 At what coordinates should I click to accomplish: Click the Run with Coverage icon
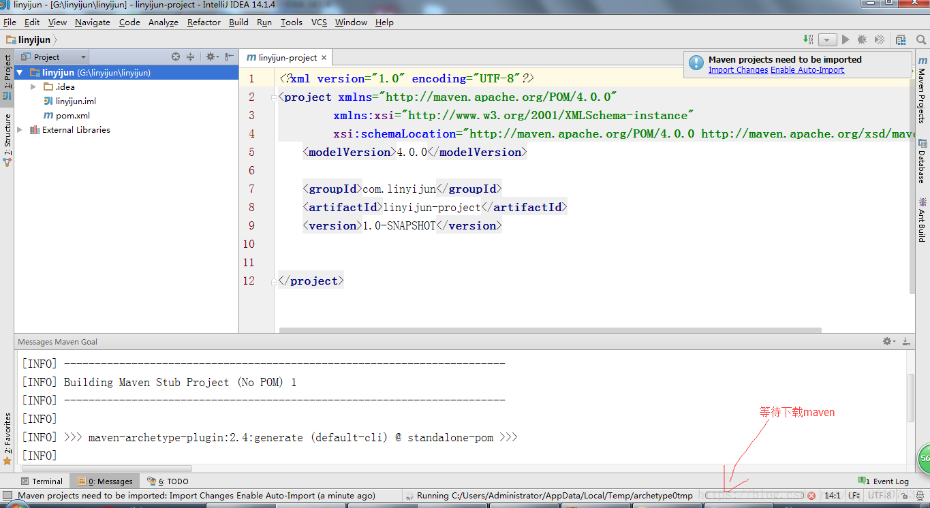(x=880, y=39)
